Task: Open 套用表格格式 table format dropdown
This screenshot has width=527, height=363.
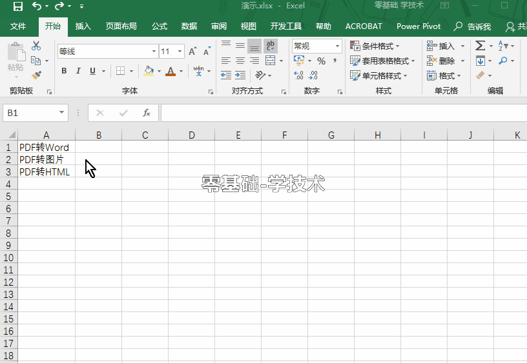Action: click(382, 61)
